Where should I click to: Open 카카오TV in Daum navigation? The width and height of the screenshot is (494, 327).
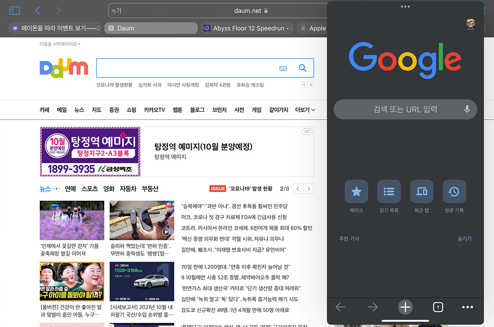coord(155,110)
